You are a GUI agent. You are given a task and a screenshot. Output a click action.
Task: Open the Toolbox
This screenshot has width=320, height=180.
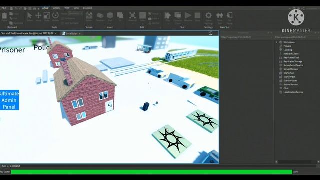tap(100, 16)
